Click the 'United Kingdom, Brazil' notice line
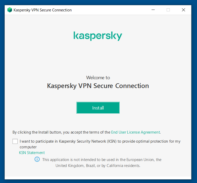The width and height of the screenshot is (197, 183). point(98,166)
